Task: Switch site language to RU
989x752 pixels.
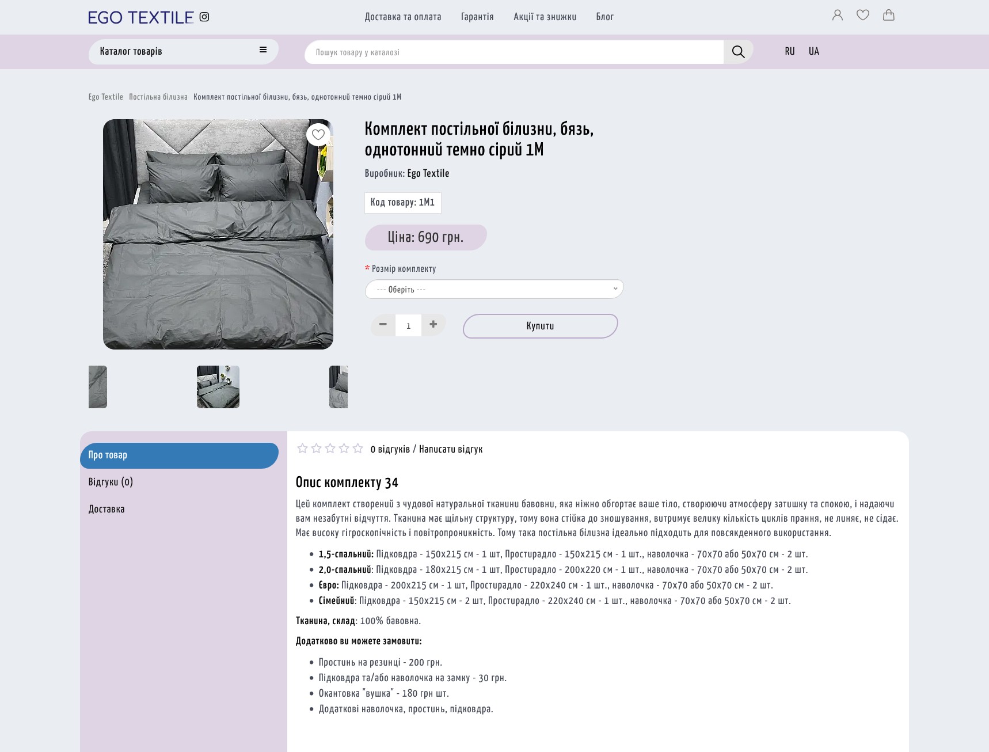Action: click(790, 51)
